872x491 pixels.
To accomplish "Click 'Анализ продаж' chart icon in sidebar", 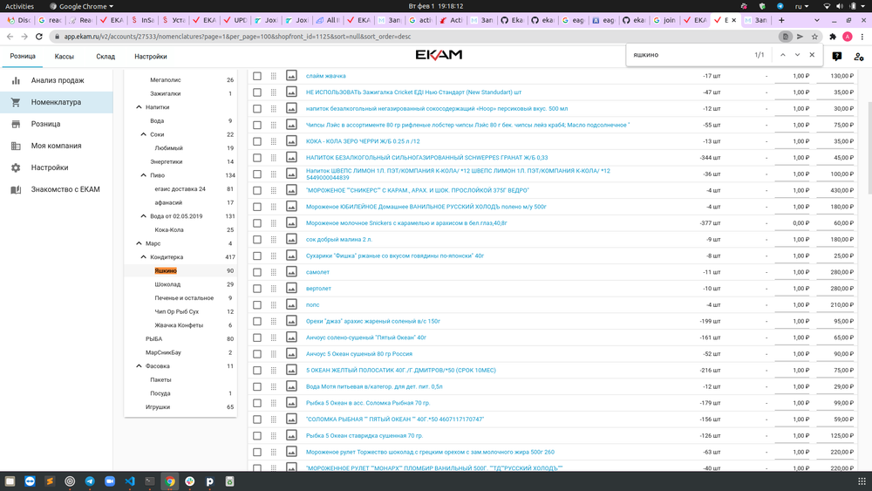I will pos(16,80).
